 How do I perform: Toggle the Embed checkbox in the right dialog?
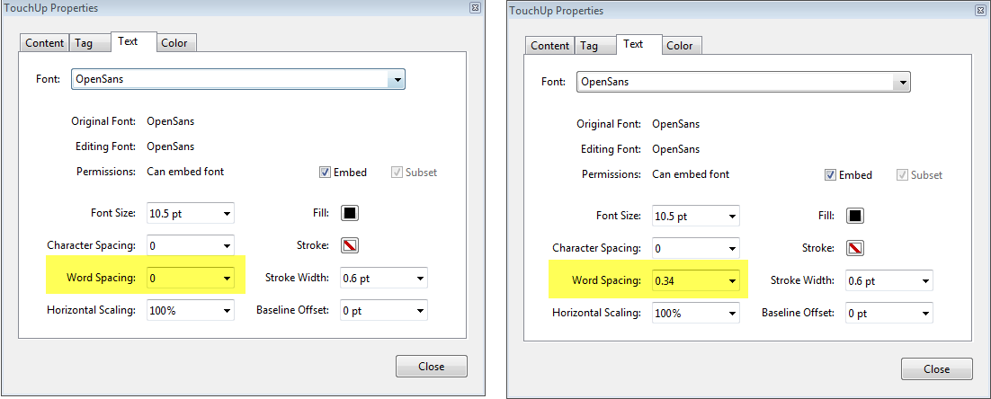coord(830,175)
